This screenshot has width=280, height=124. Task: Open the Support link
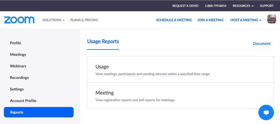267,6
